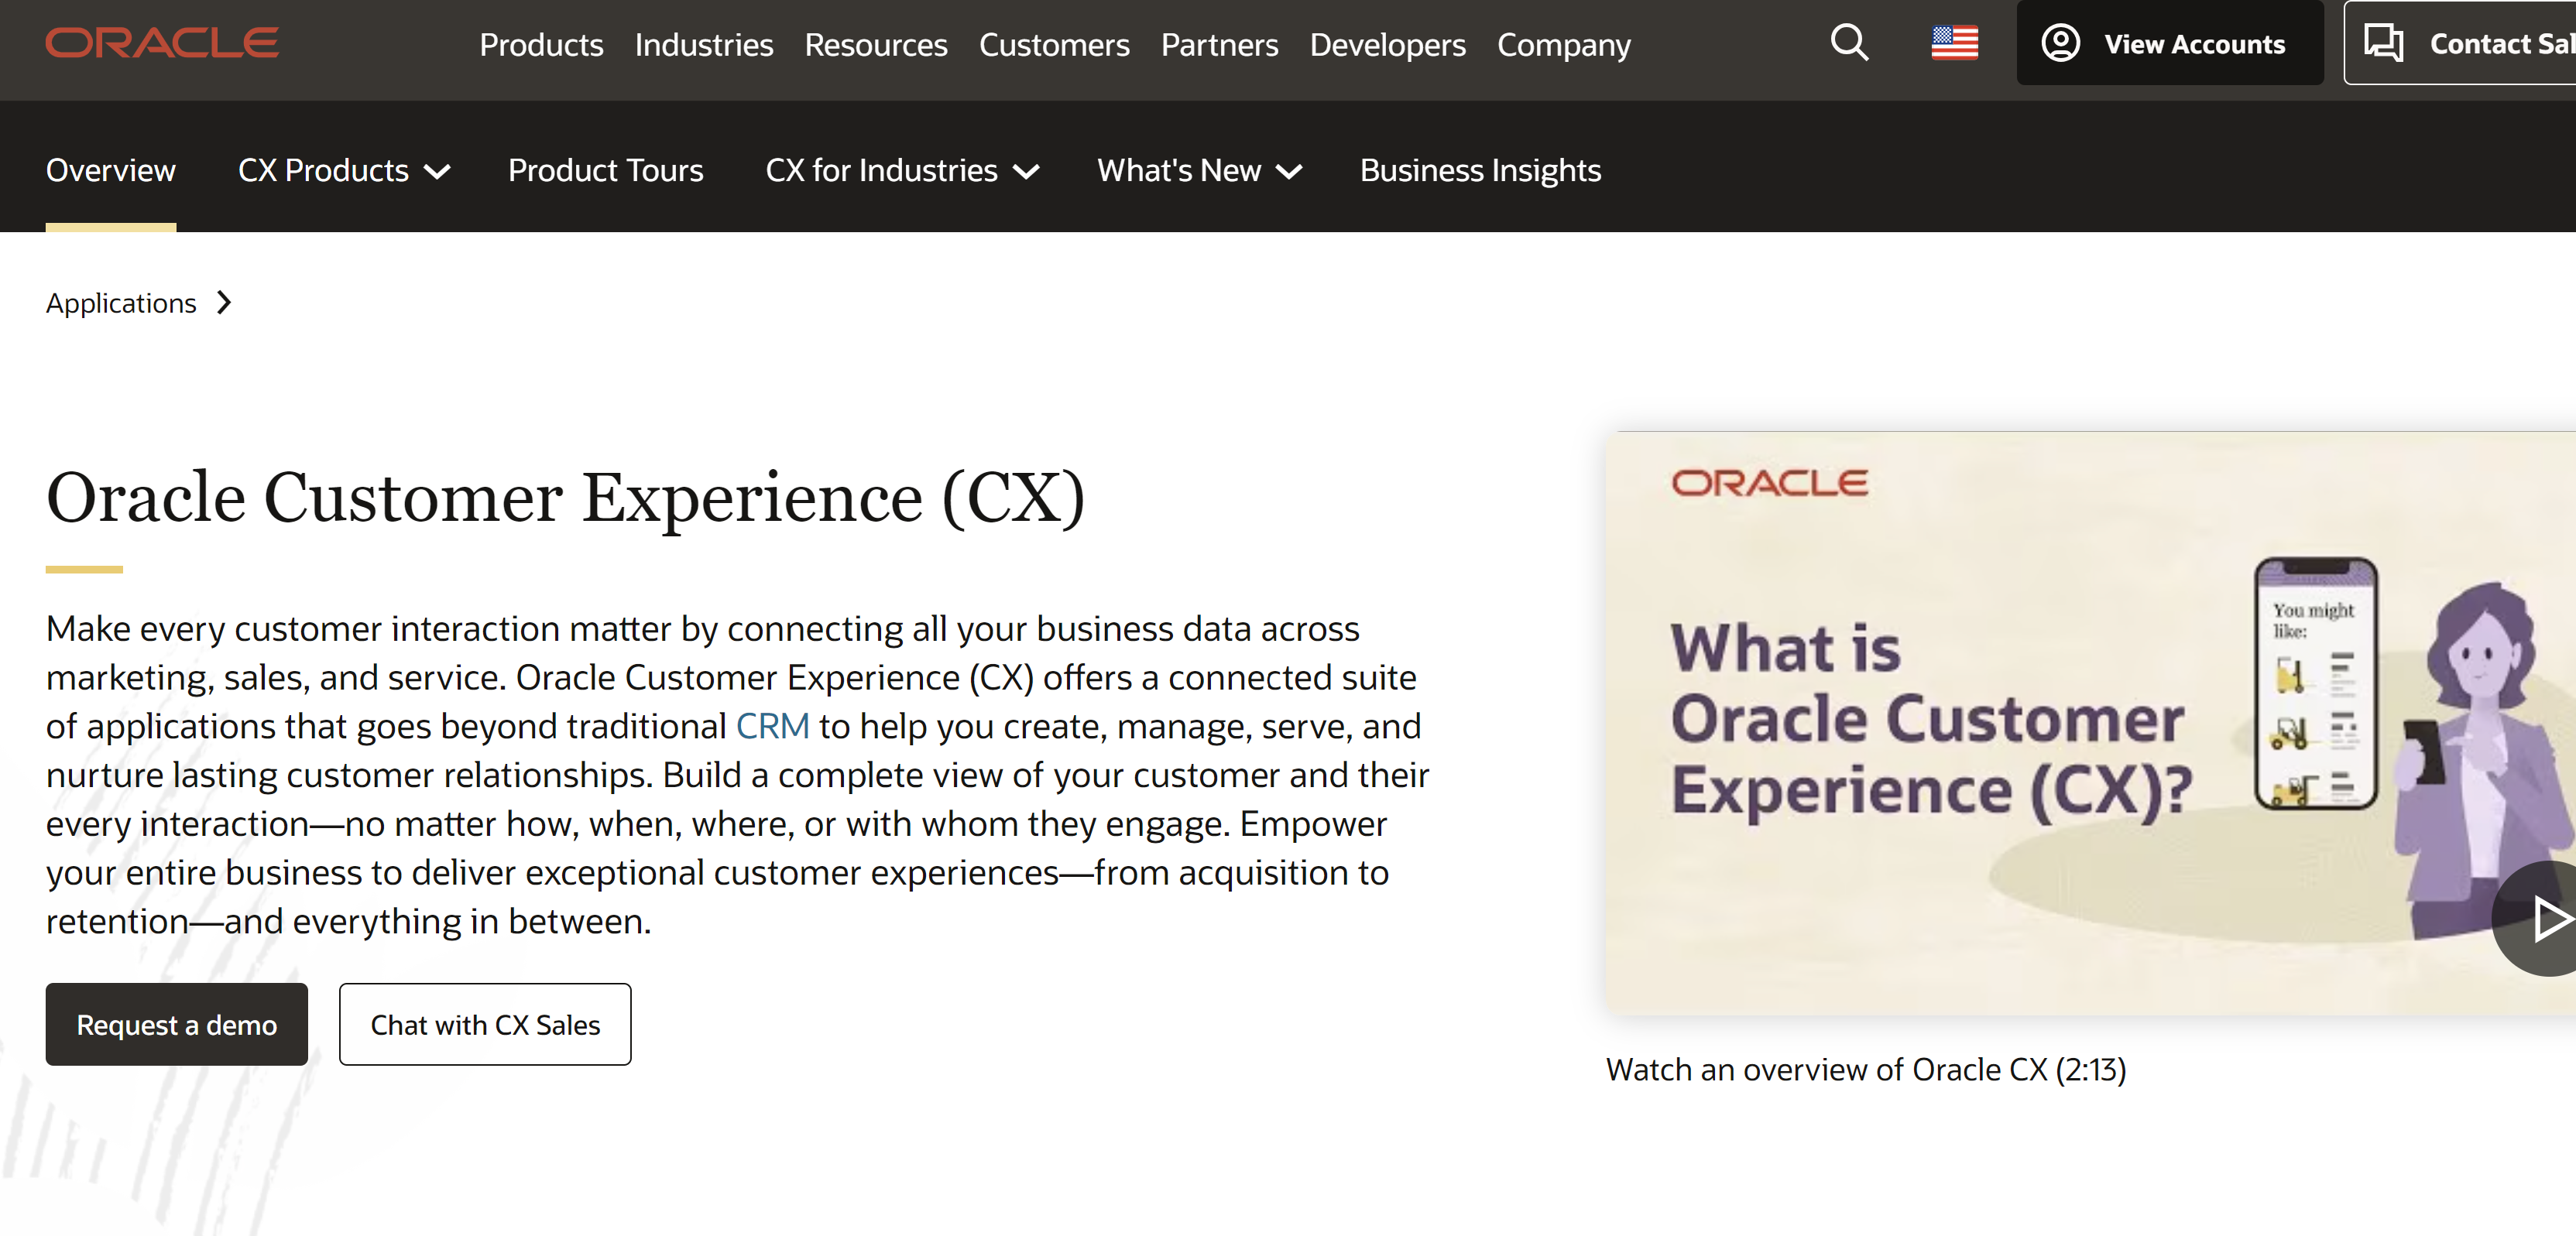2576x1236 pixels.
Task: Click the Oracle logo in header
Action: tap(162, 43)
